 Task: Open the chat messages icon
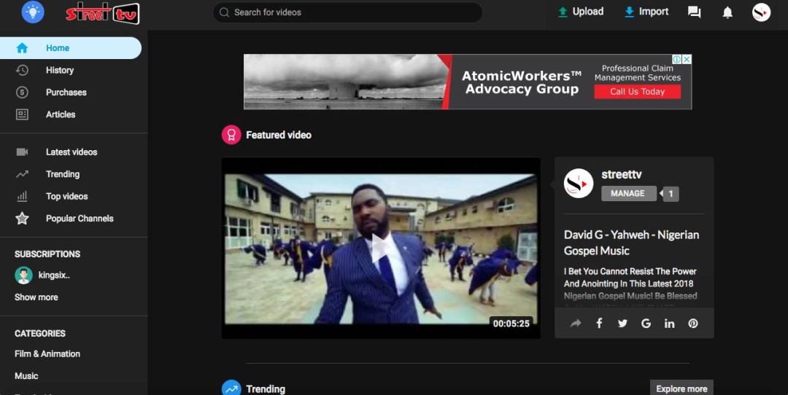click(x=695, y=12)
